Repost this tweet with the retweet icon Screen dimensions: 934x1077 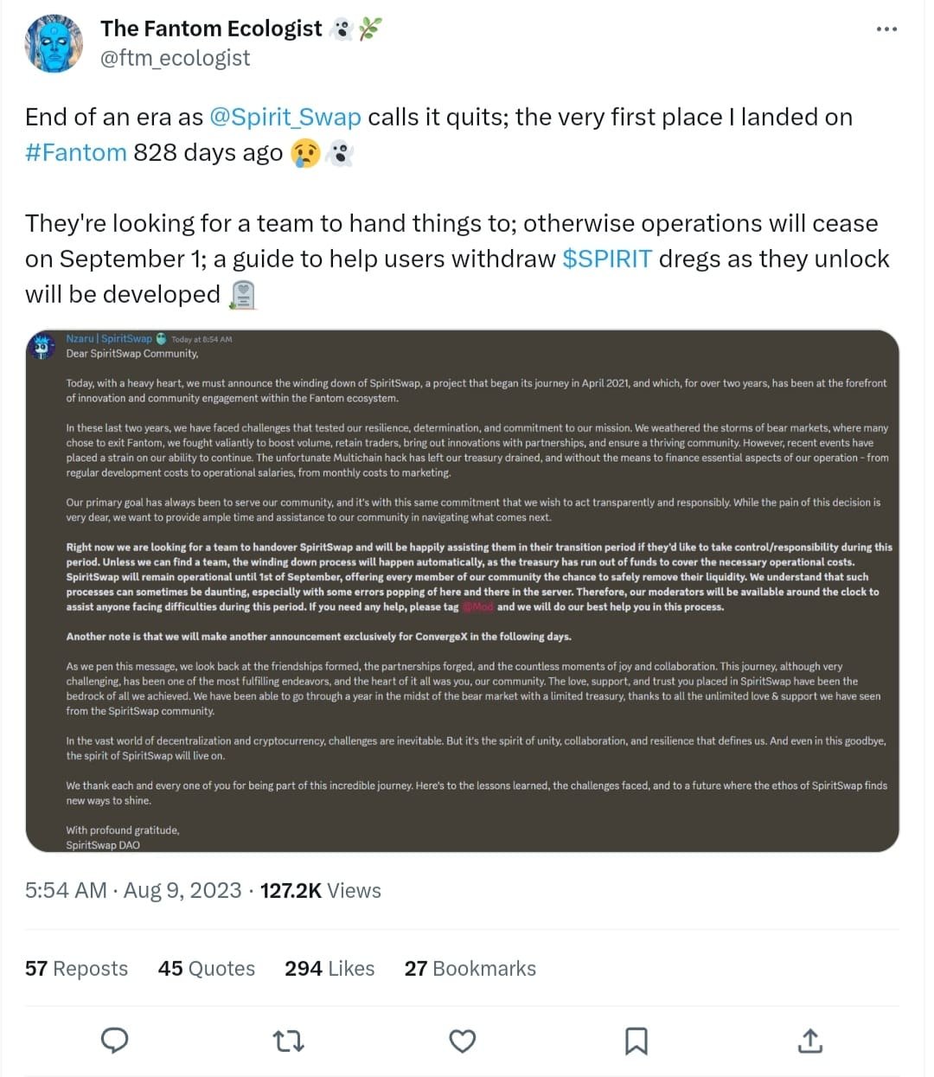(289, 1041)
